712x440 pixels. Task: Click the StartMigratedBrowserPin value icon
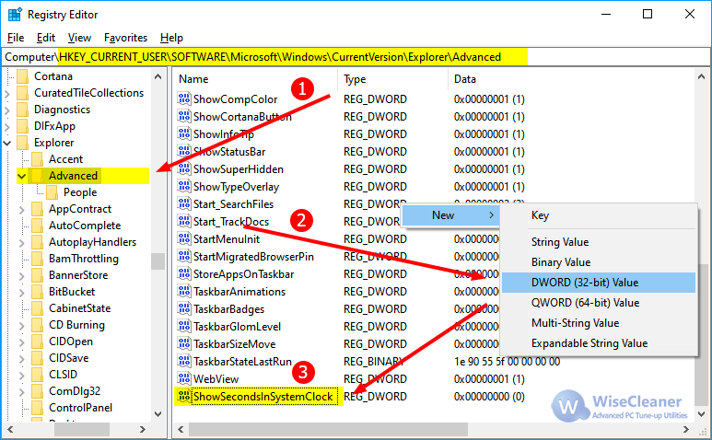(184, 257)
